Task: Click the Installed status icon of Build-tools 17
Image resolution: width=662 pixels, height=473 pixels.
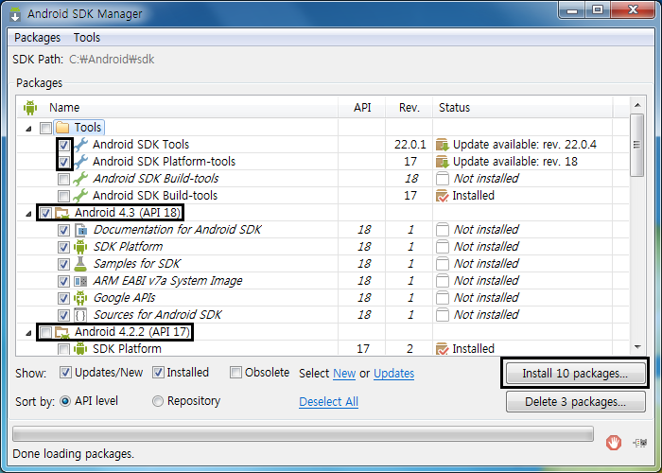Action: (443, 196)
